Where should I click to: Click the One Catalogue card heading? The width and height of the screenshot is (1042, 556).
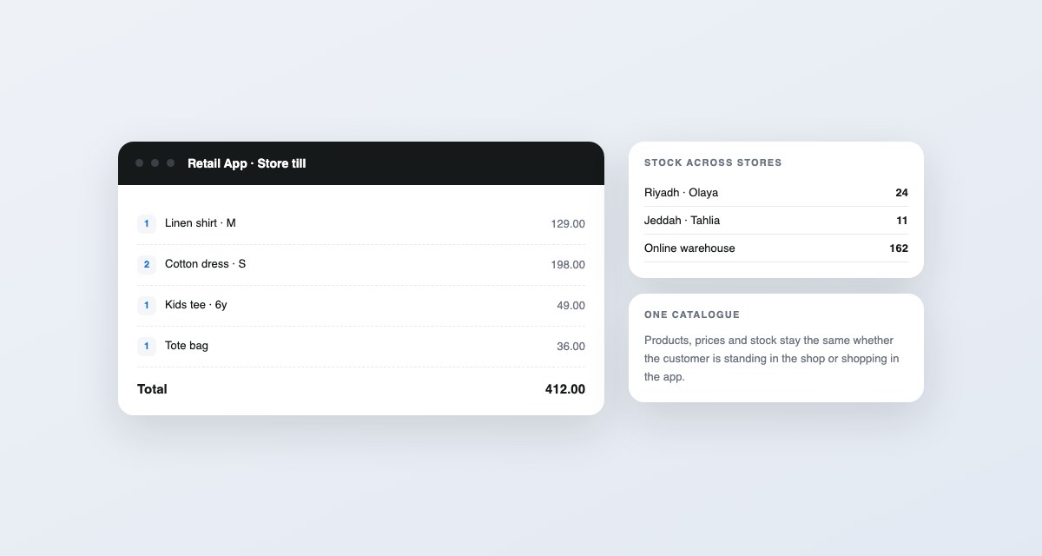tap(692, 314)
